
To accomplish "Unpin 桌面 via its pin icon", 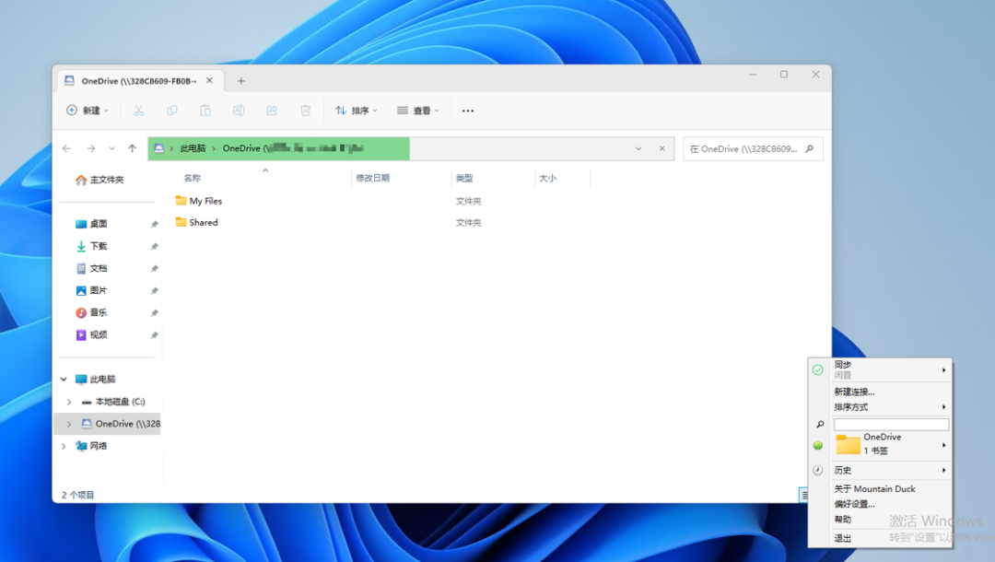I will (x=154, y=224).
